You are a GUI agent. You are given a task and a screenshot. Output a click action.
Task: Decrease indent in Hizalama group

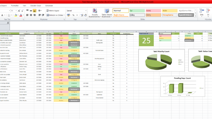pyautogui.click(x=40, y=15)
